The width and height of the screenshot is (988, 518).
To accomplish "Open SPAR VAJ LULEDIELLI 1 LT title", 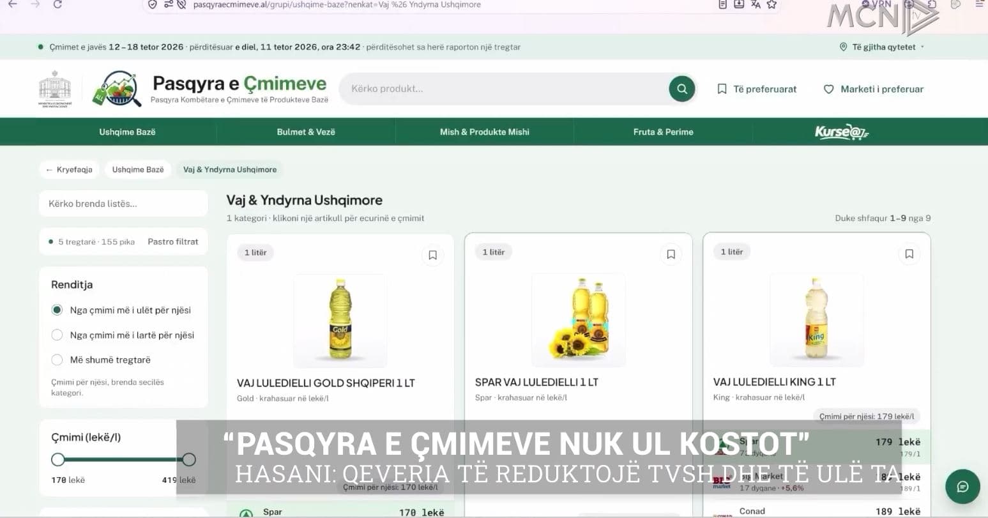I will pyautogui.click(x=536, y=382).
